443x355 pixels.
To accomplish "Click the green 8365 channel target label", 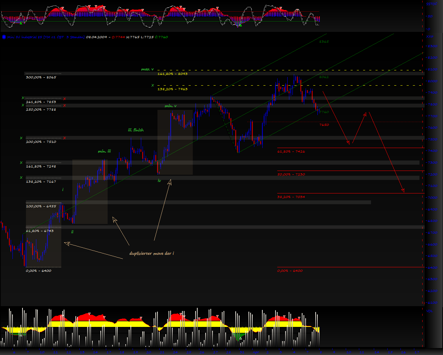I will coord(324,42).
